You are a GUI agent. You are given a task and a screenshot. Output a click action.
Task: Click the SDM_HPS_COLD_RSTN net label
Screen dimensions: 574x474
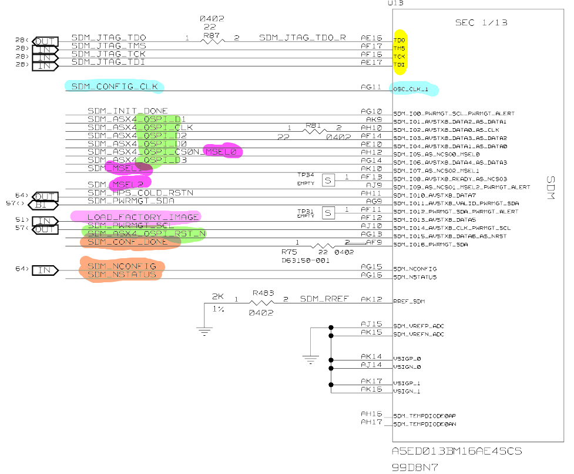point(140,193)
